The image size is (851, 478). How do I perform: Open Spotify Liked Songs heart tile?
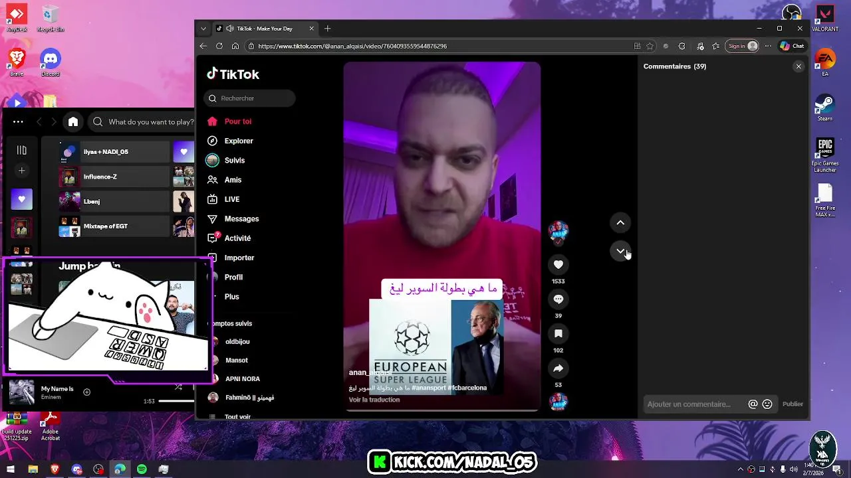pos(21,199)
